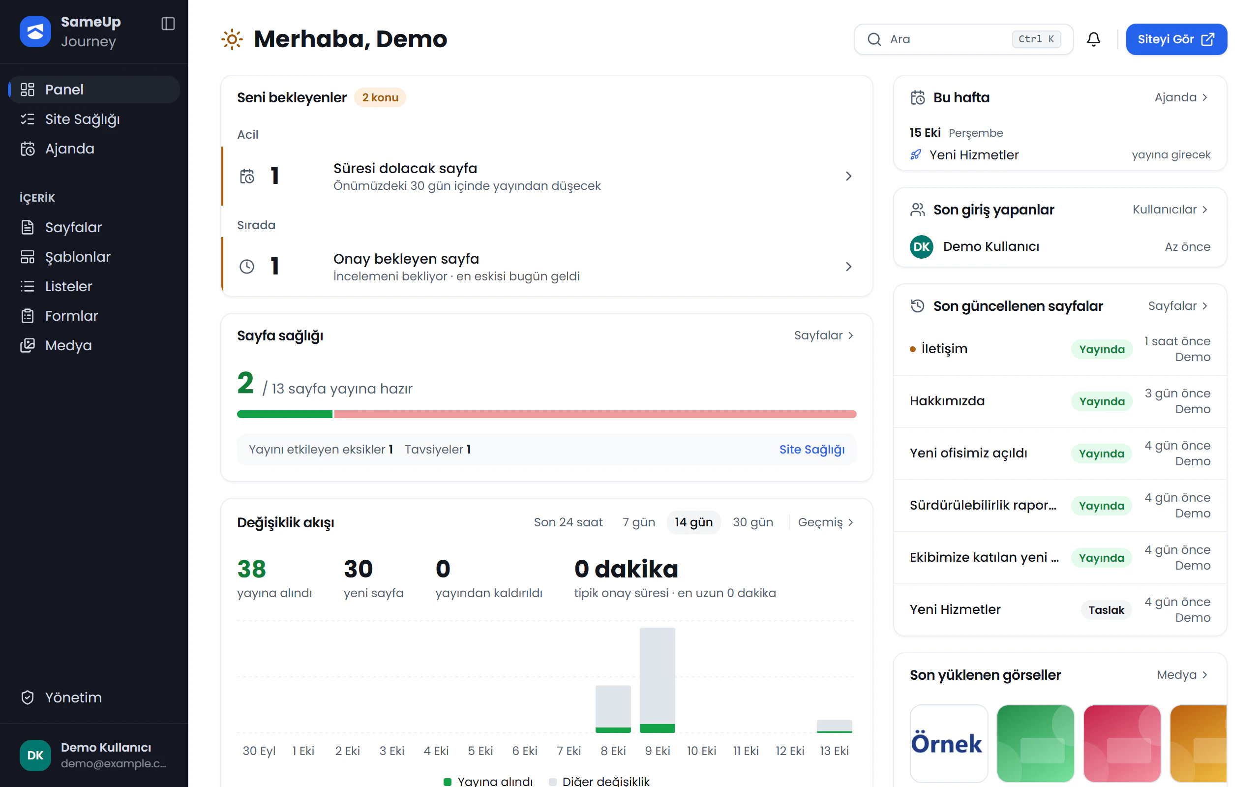Click the calendar-clock icon in the Acil row
This screenshot has height=787, width=1259.
pos(247,177)
